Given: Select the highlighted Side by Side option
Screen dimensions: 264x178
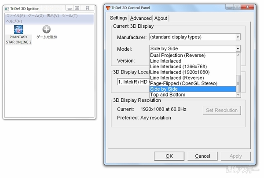Looking at the screenshot, I should (x=193, y=89).
